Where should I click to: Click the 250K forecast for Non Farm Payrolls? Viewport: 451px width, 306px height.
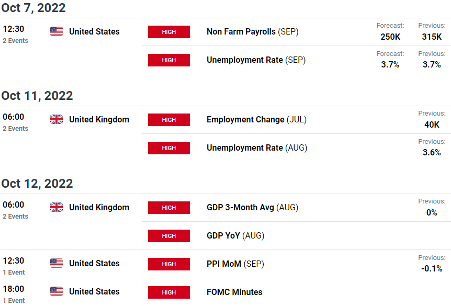pyautogui.click(x=390, y=37)
